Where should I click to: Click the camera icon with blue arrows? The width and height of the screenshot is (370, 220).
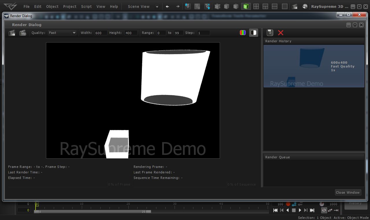click(207, 6)
